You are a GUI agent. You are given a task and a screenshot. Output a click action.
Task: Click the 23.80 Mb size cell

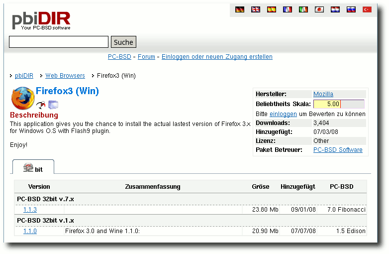[x=265, y=210]
